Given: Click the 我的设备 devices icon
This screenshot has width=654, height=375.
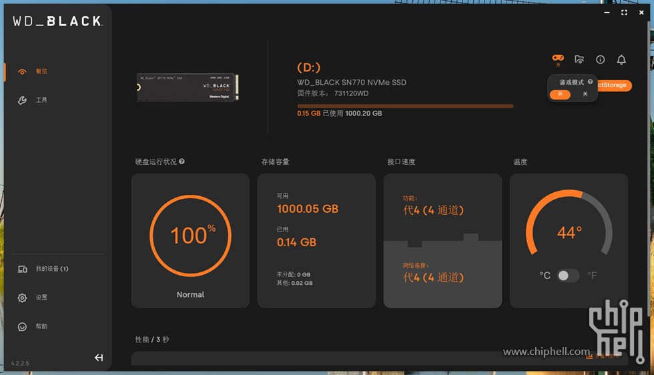Looking at the screenshot, I should click(x=22, y=269).
